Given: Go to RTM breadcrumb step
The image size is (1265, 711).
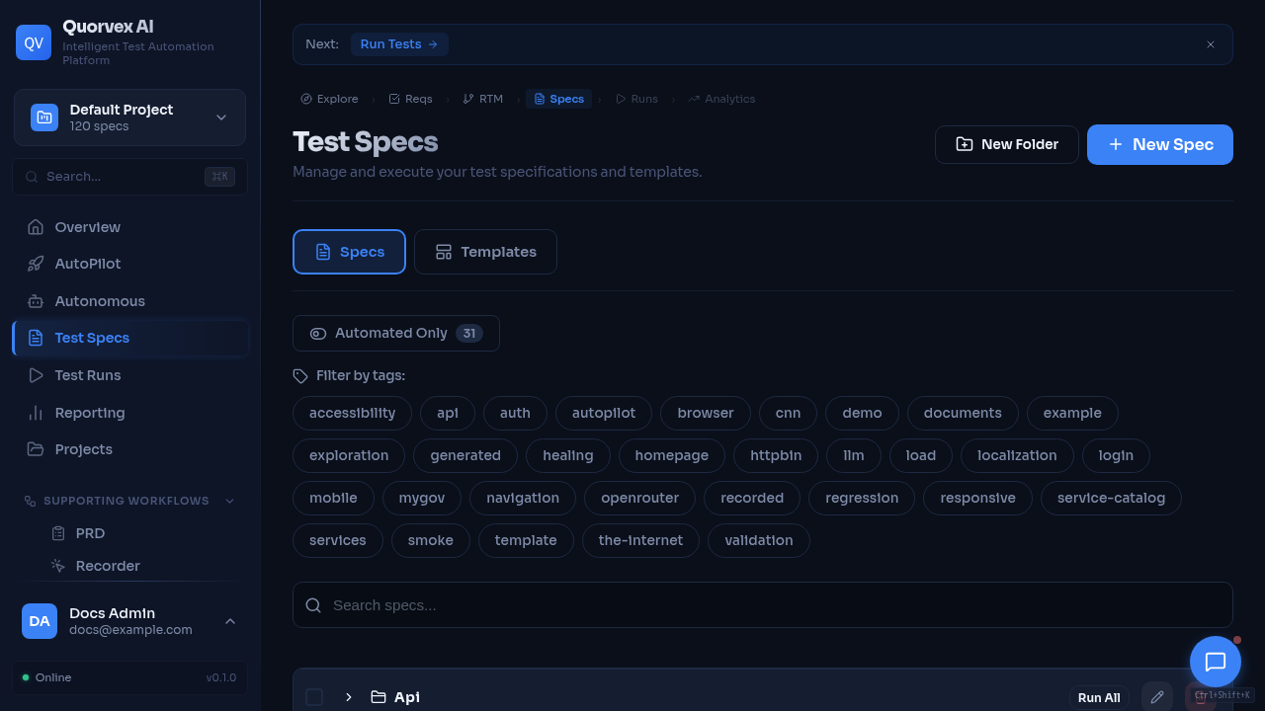Looking at the screenshot, I should [483, 99].
